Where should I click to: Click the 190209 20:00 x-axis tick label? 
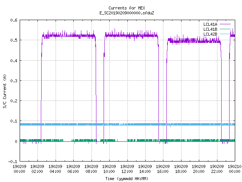pyautogui.click(x=199, y=169)
